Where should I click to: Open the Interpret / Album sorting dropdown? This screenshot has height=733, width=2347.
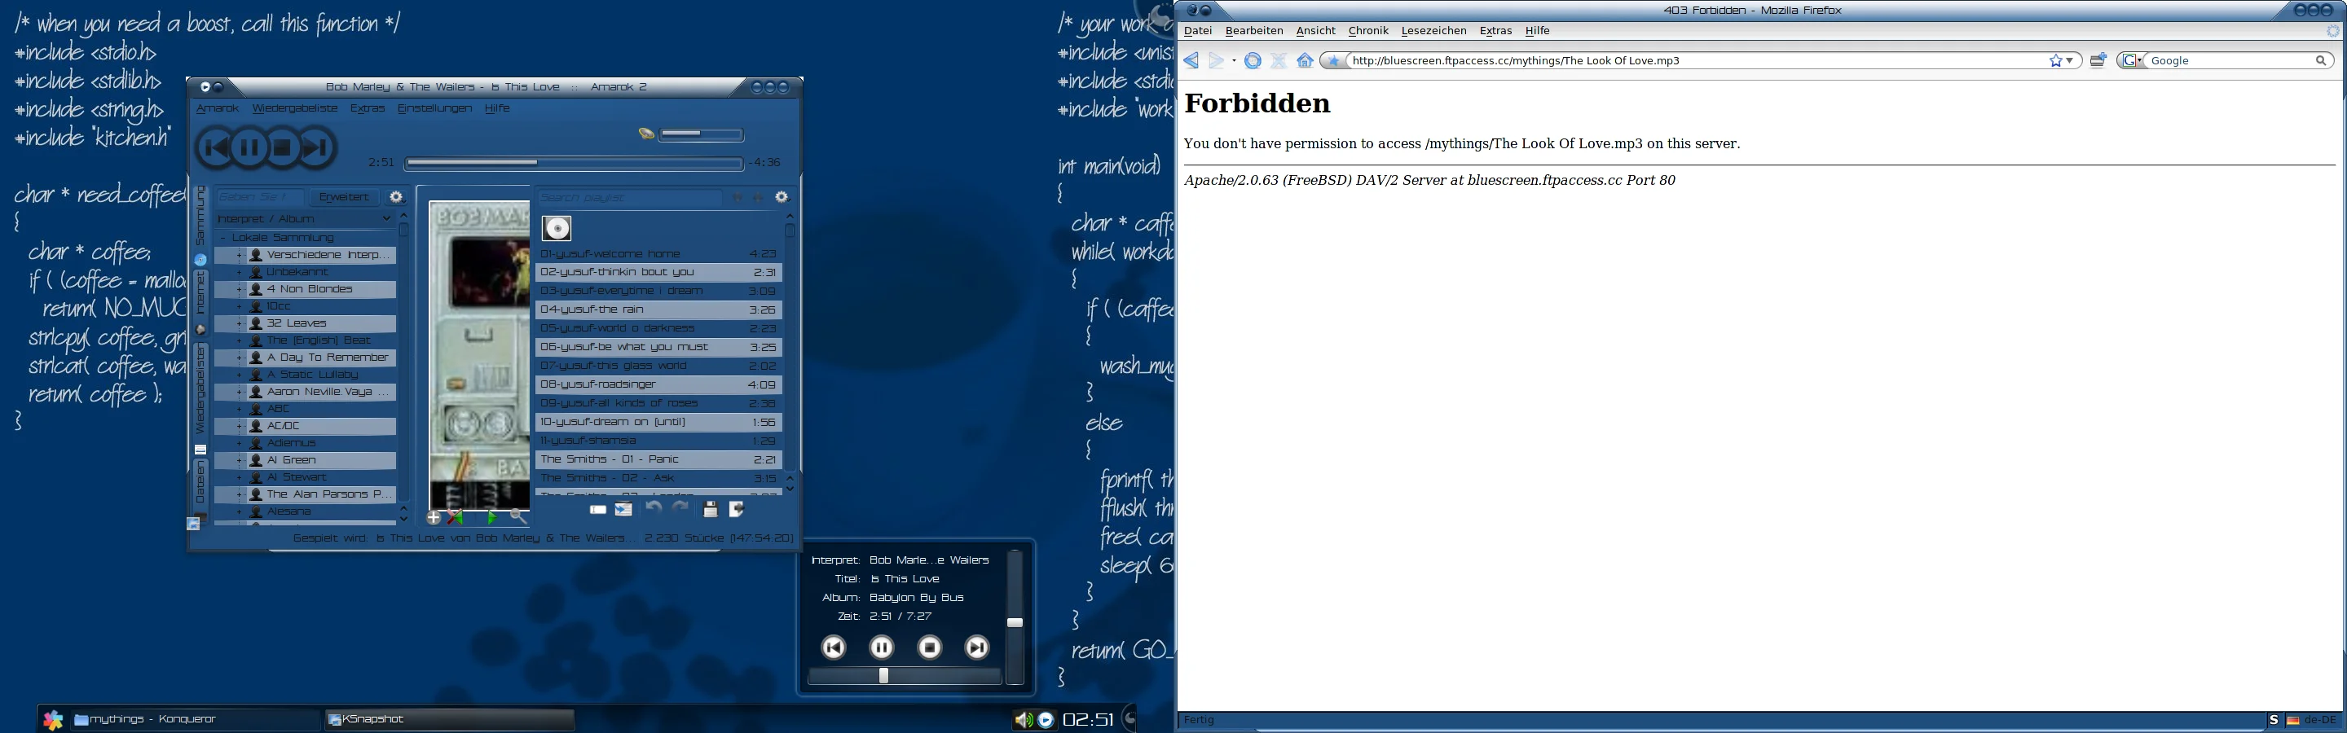click(304, 218)
